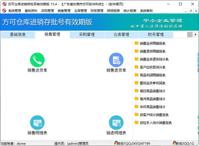Select the 基础信息 tab
The width and height of the screenshot is (199, 146).
pyautogui.click(x=18, y=35)
